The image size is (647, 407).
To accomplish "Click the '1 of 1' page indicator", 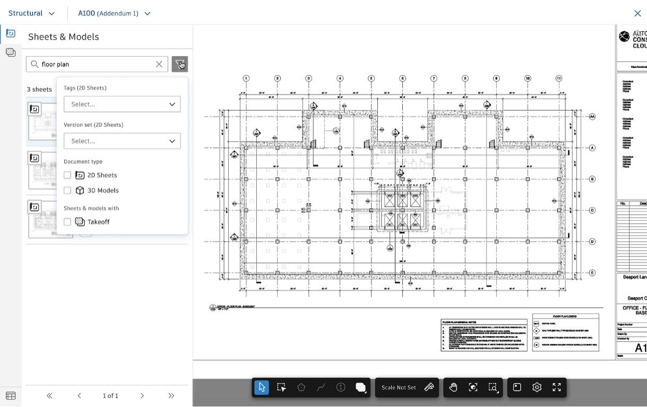I will click(x=110, y=395).
